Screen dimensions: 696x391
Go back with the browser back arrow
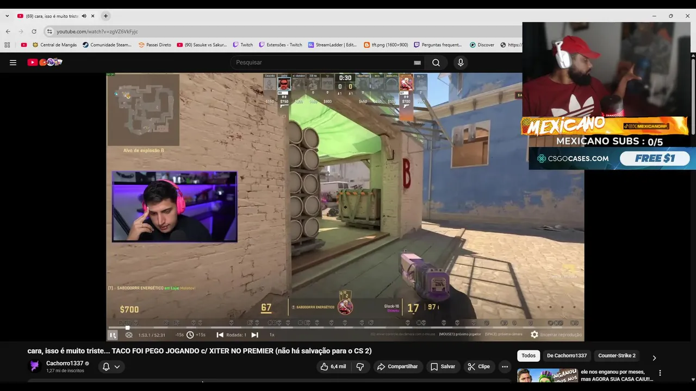(x=8, y=31)
